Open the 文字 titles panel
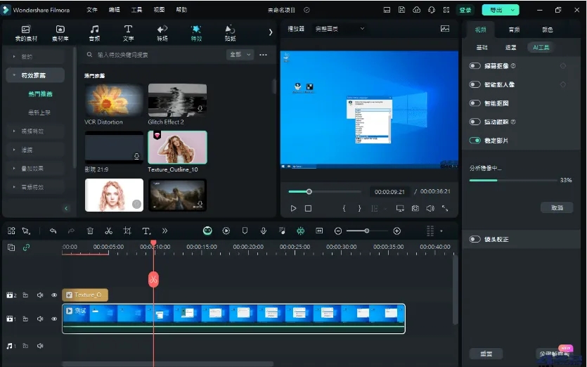Image resolution: width=587 pixels, height=367 pixels. pyautogui.click(x=128, y=33)
